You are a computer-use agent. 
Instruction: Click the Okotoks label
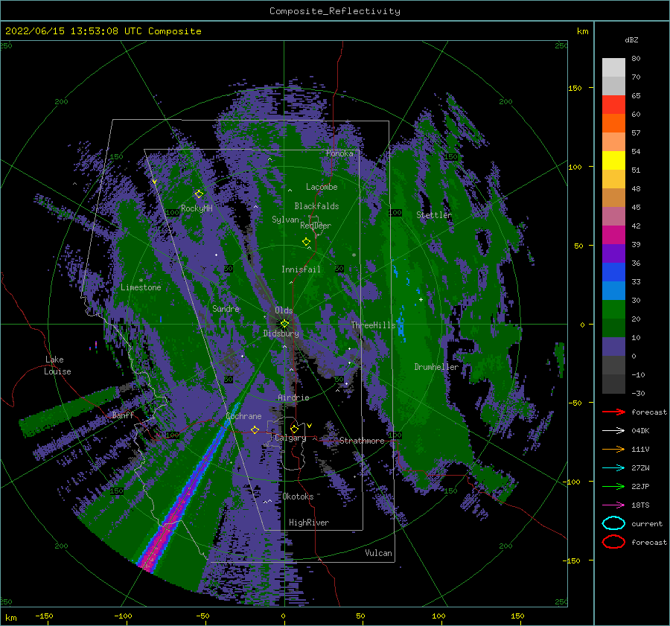[298, 496]
